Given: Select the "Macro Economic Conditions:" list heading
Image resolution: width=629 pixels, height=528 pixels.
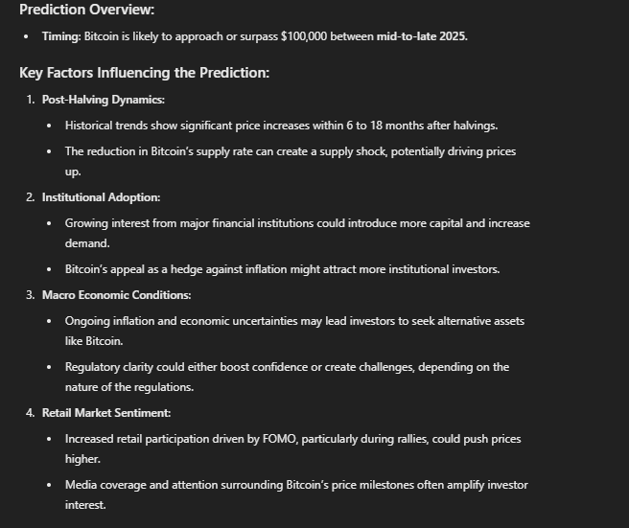Looking at the screenshot, I should click(116, 295).
